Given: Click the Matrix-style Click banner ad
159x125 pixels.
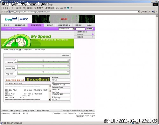Looking at the screenshot, I should pos(63,19).
